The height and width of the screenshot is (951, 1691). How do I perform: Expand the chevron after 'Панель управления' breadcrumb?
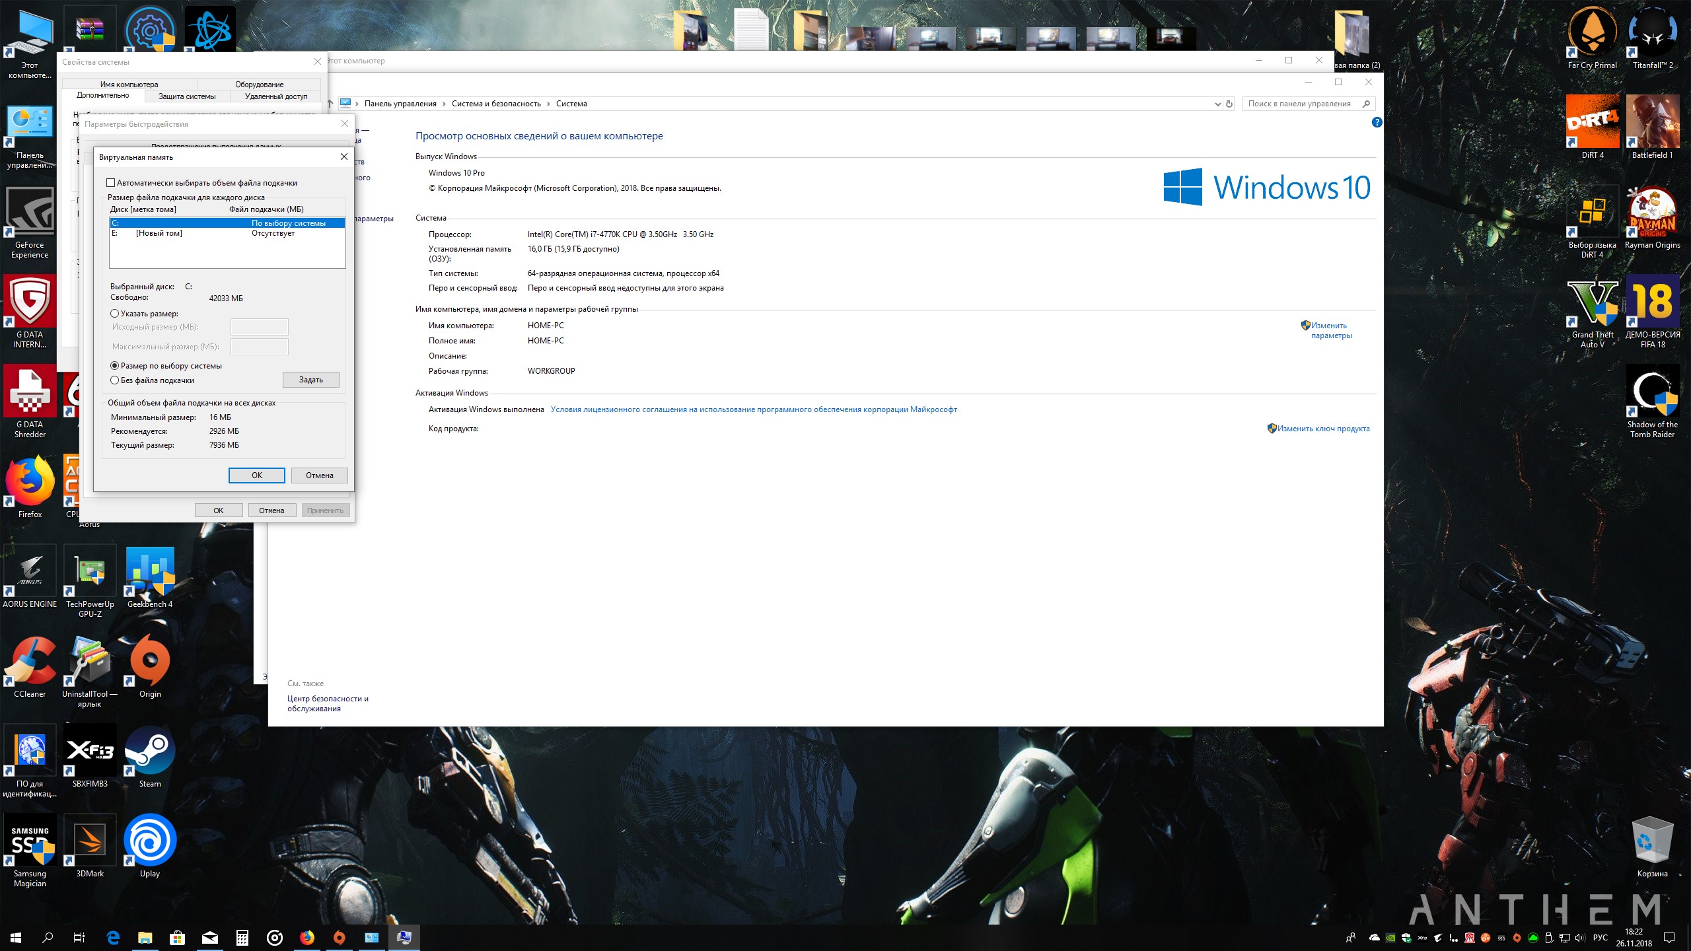click(x=445, y=104)
